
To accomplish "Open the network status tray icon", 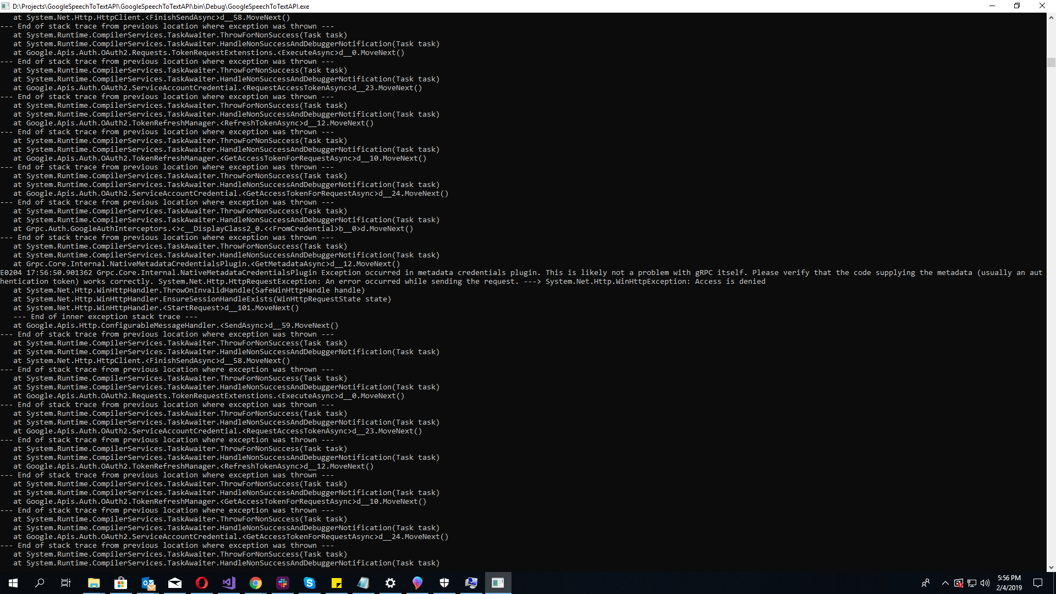I will [972, 583].
